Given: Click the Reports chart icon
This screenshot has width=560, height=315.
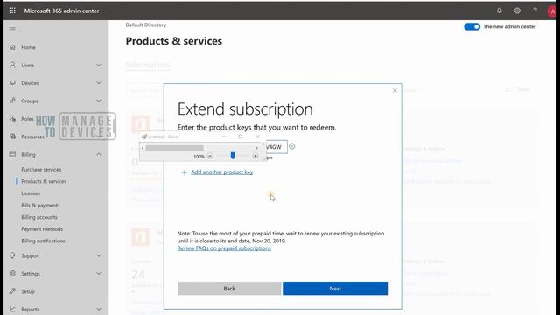Looking at the screenshot, I should [12, 309].
